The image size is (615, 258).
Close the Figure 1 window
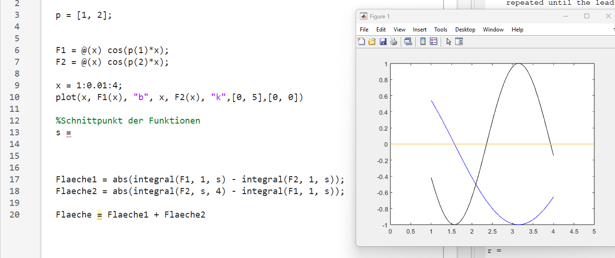tap(608, 16)
